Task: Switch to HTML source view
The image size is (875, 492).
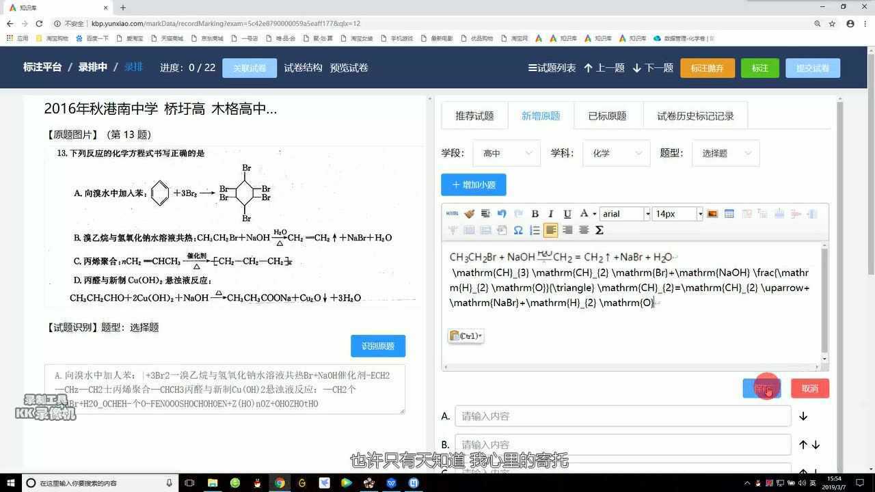Action: (x=452, y=213)
